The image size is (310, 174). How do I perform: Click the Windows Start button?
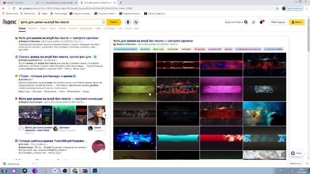4,171
